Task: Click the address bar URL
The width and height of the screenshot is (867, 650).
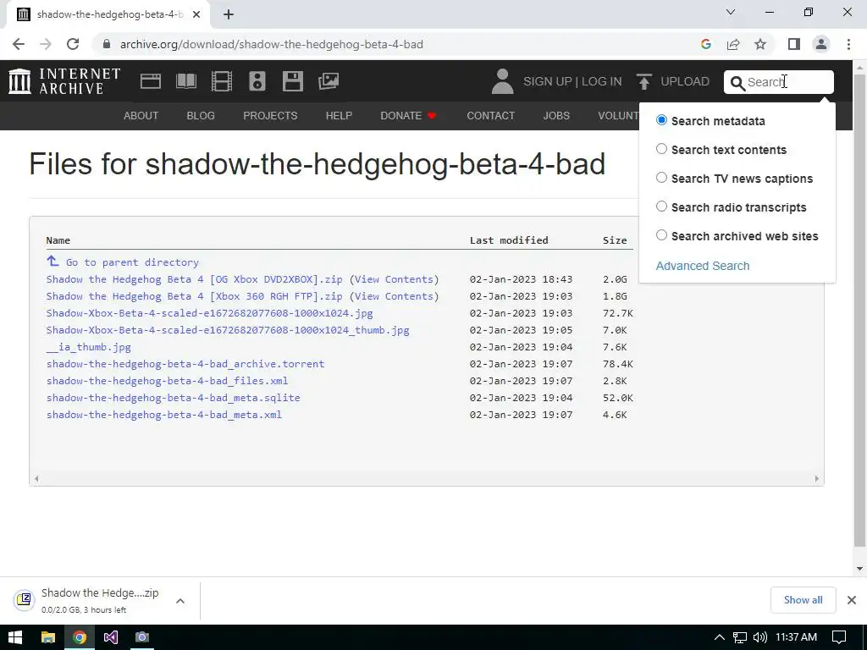Action: [272, 44]
